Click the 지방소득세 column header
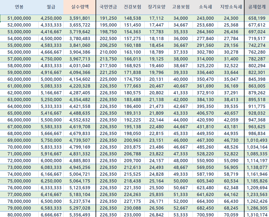This screenshot has width=269, height=217. (231, 7)
